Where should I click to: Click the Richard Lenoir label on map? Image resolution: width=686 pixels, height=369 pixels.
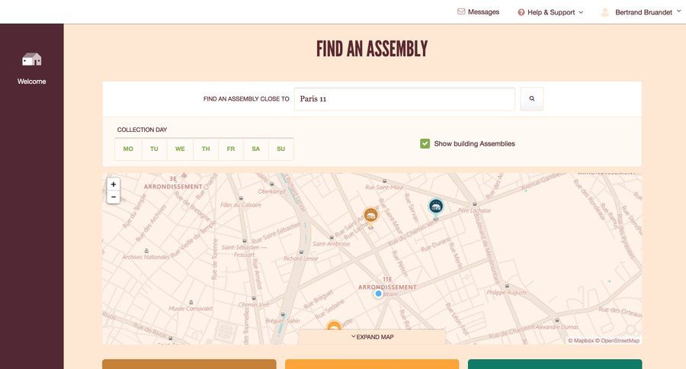click(300, 258)
